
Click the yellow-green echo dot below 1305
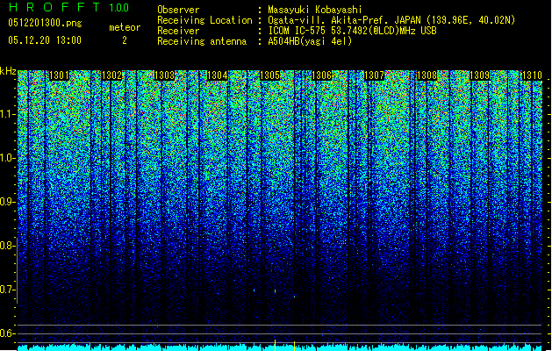click(275, 291)
